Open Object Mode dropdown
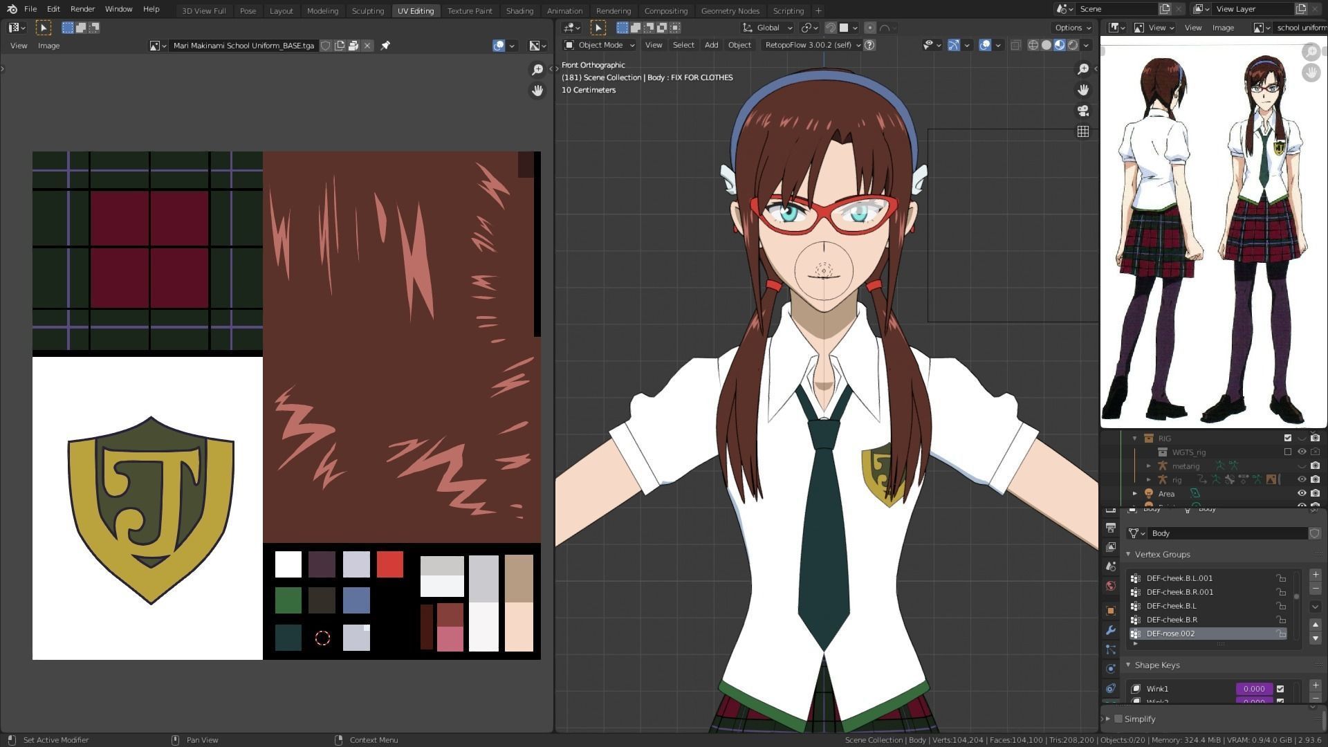 pos(599,45)
